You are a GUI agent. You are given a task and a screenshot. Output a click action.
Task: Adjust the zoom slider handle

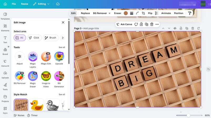point(188,115)
